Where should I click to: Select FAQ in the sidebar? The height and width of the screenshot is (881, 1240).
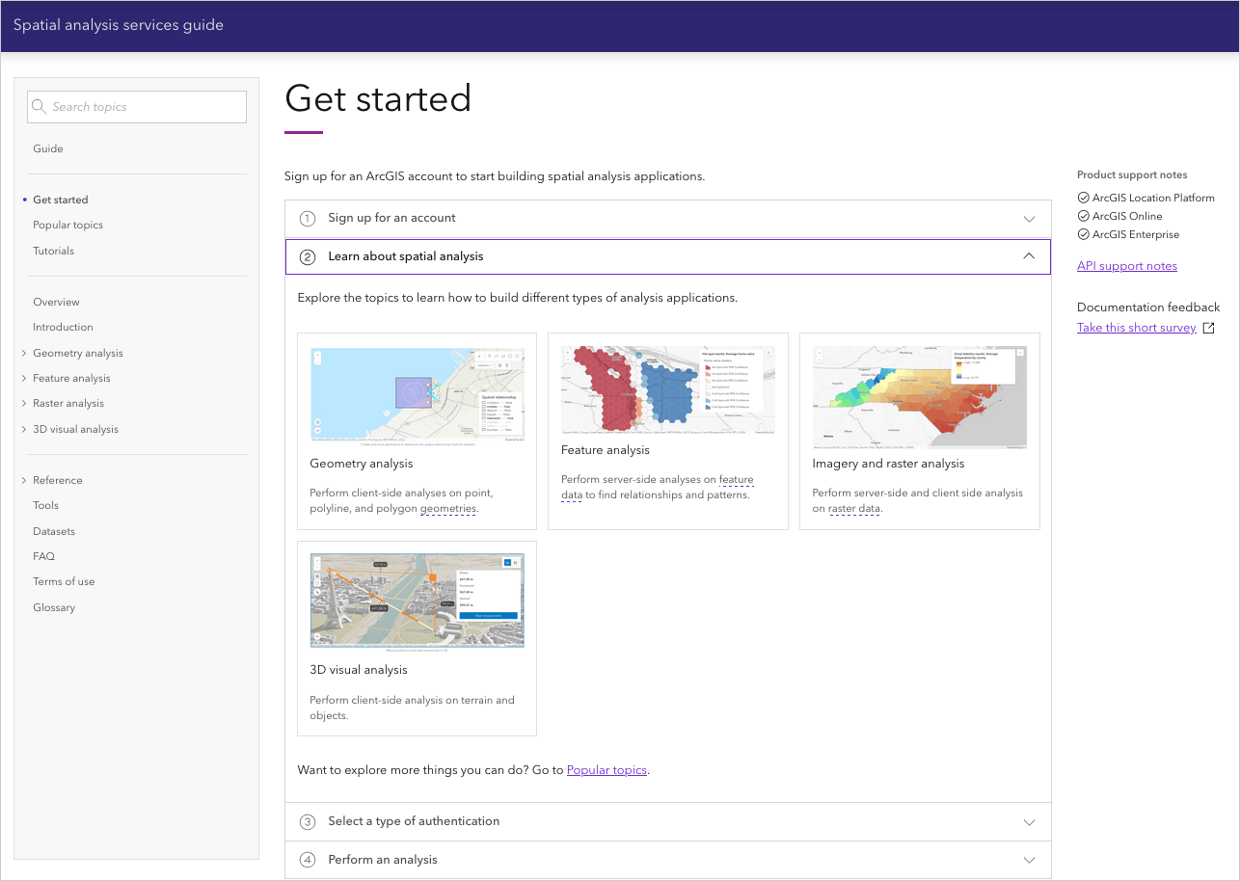point(43,556)
